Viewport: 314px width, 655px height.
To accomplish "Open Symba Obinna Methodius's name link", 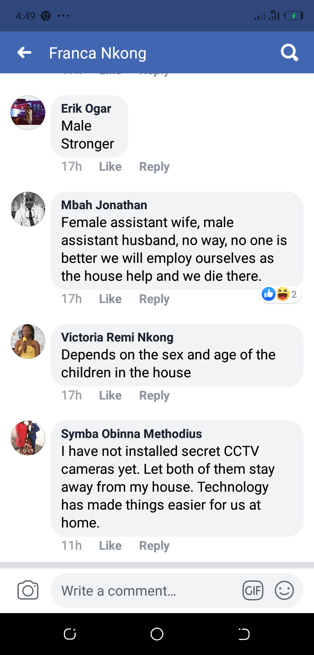I will tap(131, 434).
